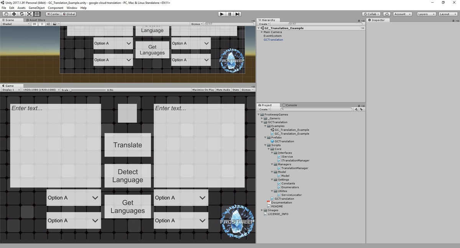
Task: Click the Step frame button
Action: [x=238, y=14]
